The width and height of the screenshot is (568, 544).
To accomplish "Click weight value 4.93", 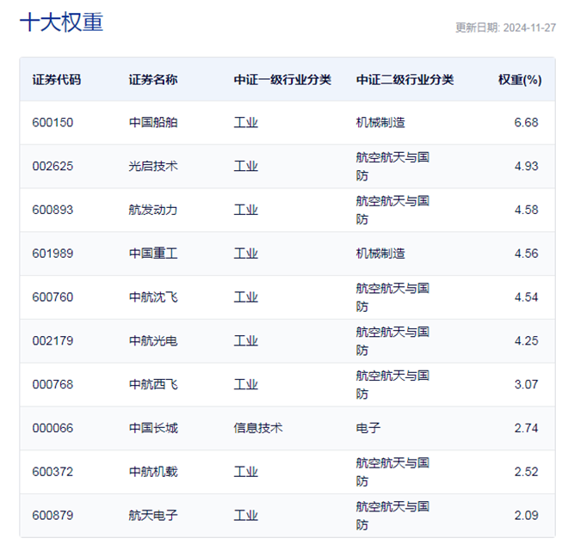I will point(527,167).
